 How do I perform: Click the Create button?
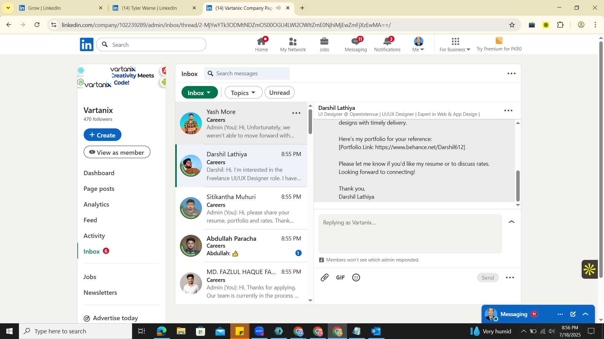(102, 135)
